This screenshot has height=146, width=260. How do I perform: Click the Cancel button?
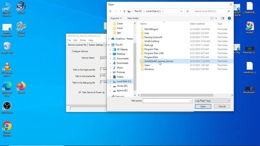222,106
